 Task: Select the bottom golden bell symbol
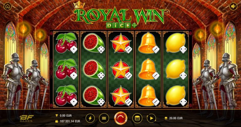pyautogui.click(x=148, y=96)
